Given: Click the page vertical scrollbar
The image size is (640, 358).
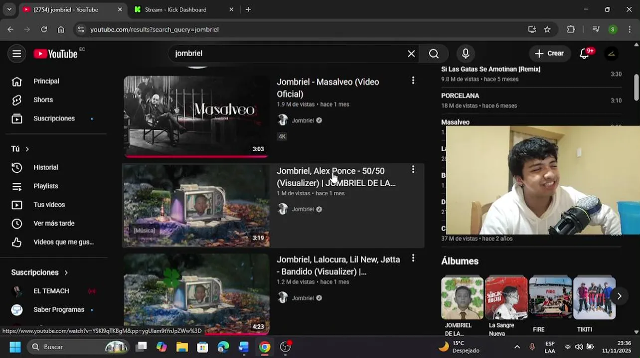Looking at the screenshot, I should tap(636, 87).
